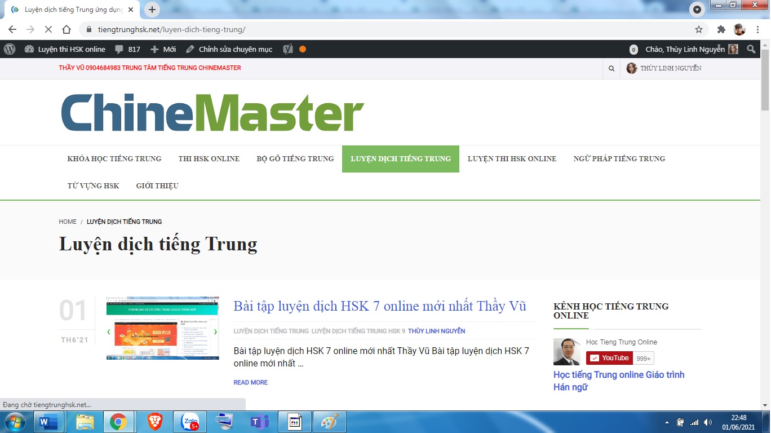Viewport: 771px width, 433px height.
Task: Open the admin bar search magnifier
Action: pyautogui.click(x=751, y=49)
